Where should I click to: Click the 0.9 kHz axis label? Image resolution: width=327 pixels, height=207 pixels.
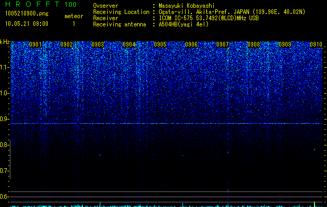click(4, 119)
